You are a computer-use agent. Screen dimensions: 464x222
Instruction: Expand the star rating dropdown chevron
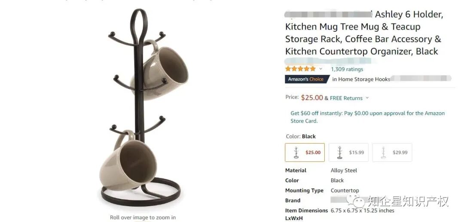[321, 69]
